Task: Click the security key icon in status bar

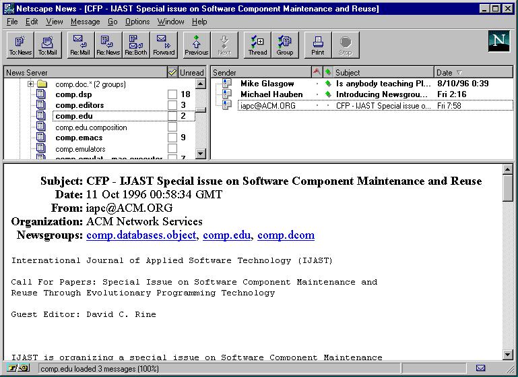Action: pyautogui.click(x=19, y=368)
